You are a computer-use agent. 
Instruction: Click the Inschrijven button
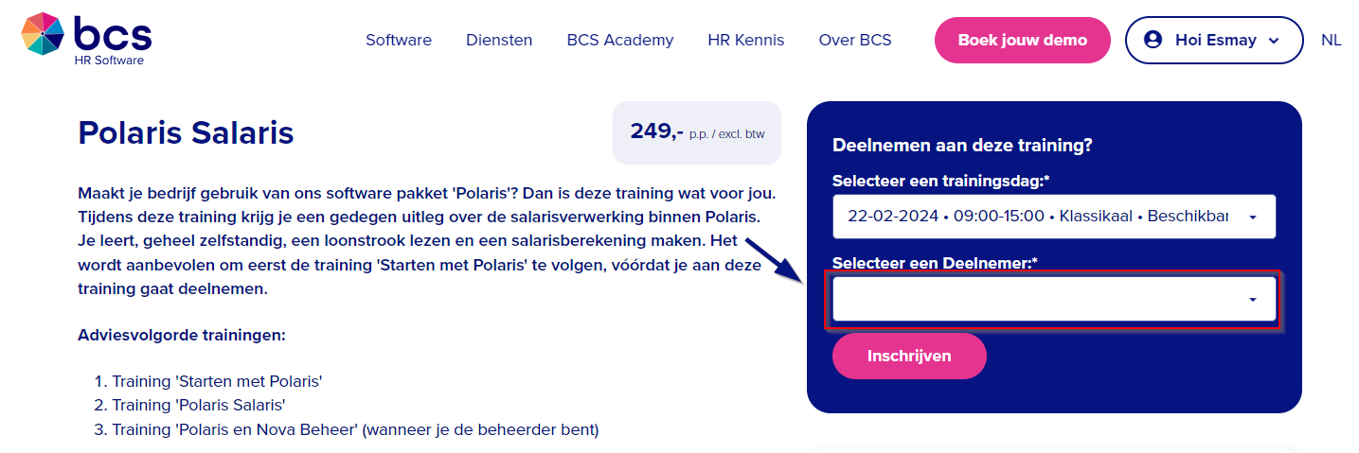909,356
